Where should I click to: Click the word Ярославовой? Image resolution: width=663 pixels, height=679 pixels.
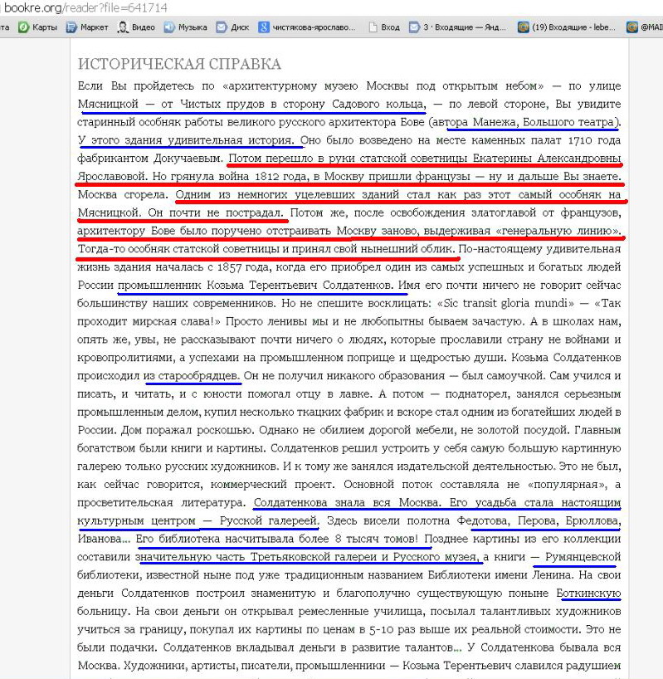pyautogui.click(x=113, y=177)
